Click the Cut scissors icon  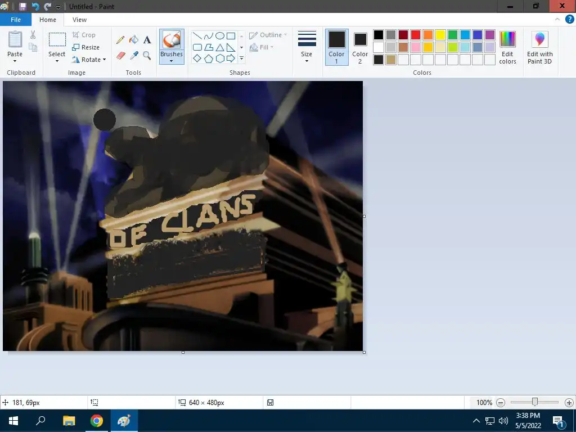tap(33, 35)
